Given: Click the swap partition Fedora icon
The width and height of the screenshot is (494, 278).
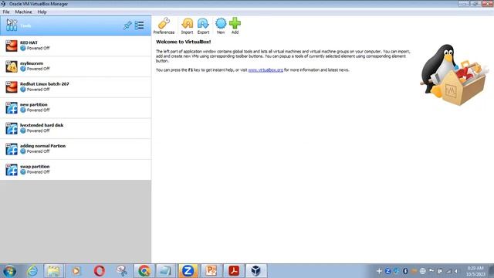Looking at the screenshot, I should [x=12, y=170].
